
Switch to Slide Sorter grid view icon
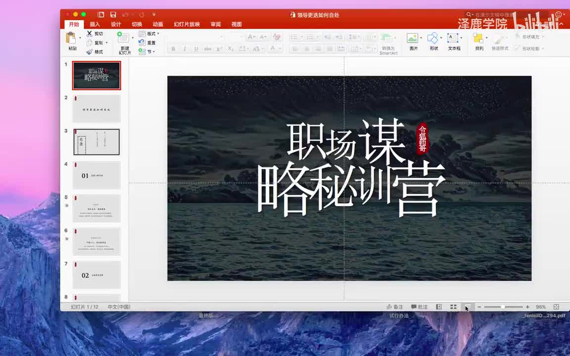[453, 307]
